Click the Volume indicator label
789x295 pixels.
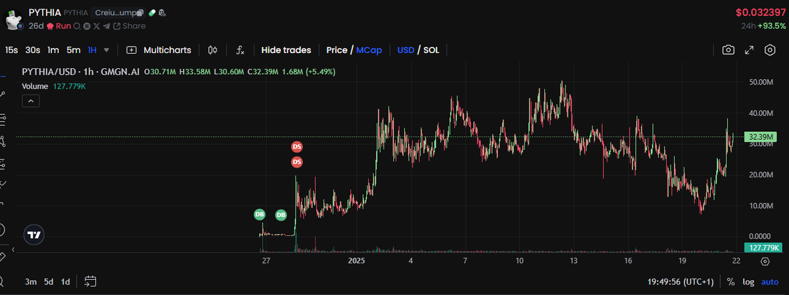pos(35,87)
